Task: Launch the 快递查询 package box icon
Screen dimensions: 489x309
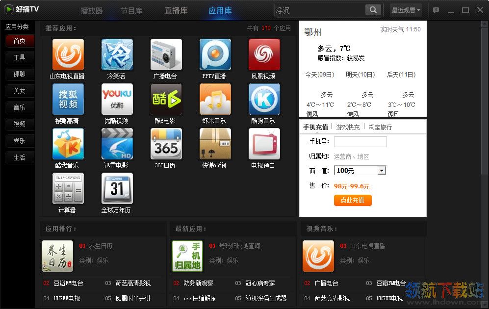Action: (215, 144)
